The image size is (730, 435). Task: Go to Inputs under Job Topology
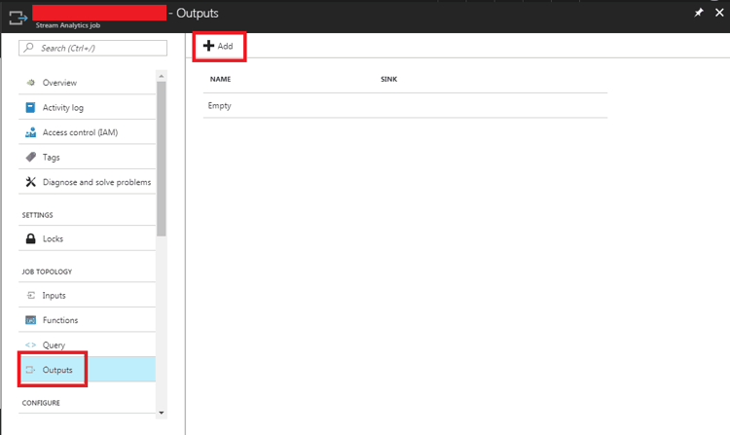coord(87,296)
